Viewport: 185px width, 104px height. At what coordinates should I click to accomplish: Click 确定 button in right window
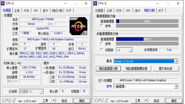(174, 101)
